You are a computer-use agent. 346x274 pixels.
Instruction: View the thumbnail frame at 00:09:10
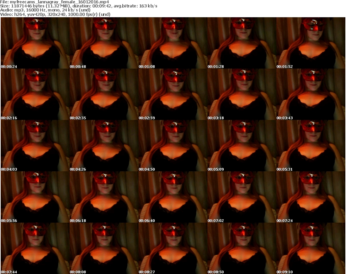tap(311, 248)
